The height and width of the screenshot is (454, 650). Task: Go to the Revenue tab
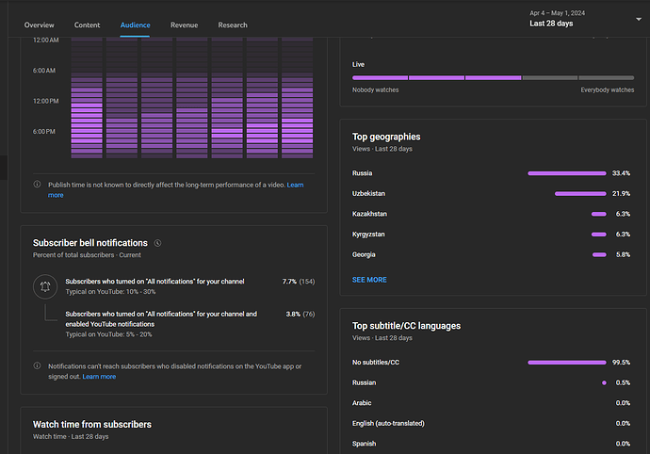pos(184,24)
